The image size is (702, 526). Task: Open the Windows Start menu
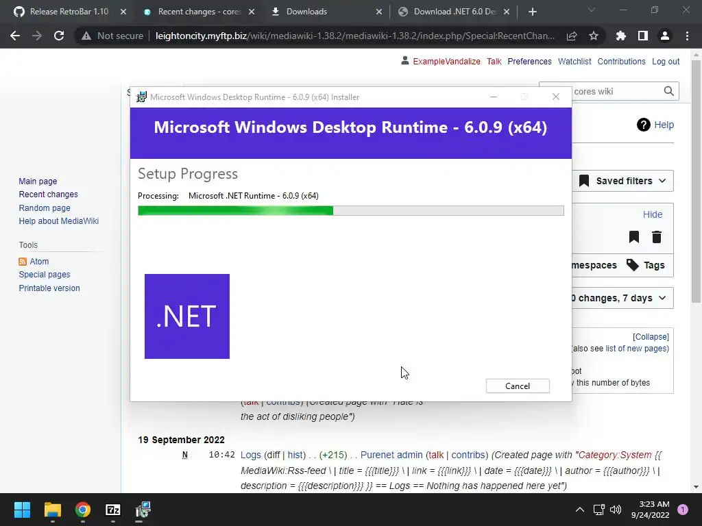point(22,510)
